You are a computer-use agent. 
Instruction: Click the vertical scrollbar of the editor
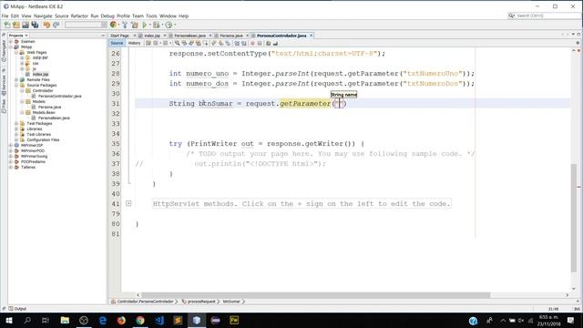pos(574,218)
